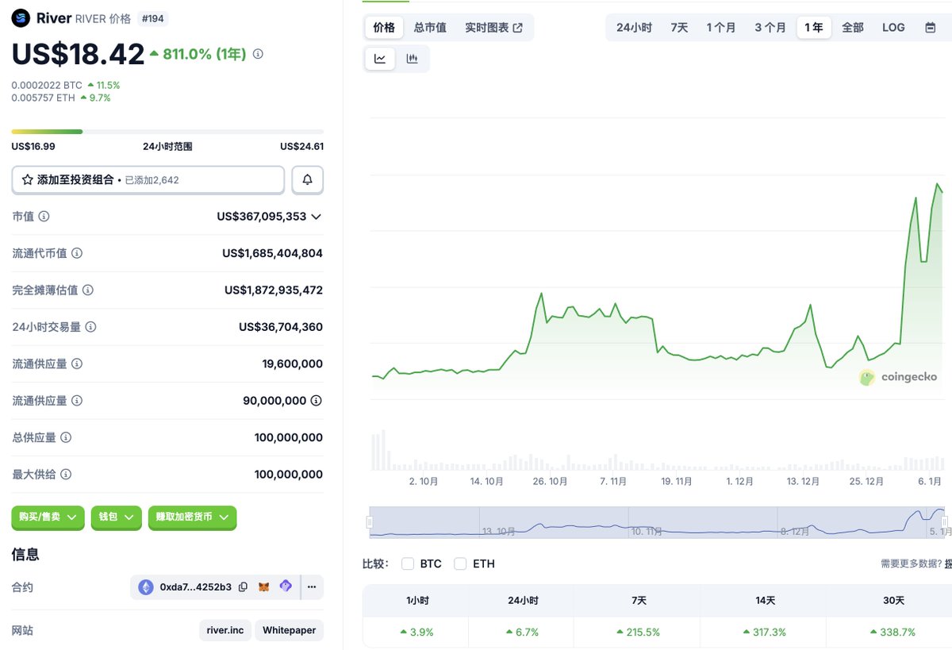Click the left handle of chart range slider
The width and height of the screenshot is (952, 650).
pyautogui.click(x=369, y=521)
